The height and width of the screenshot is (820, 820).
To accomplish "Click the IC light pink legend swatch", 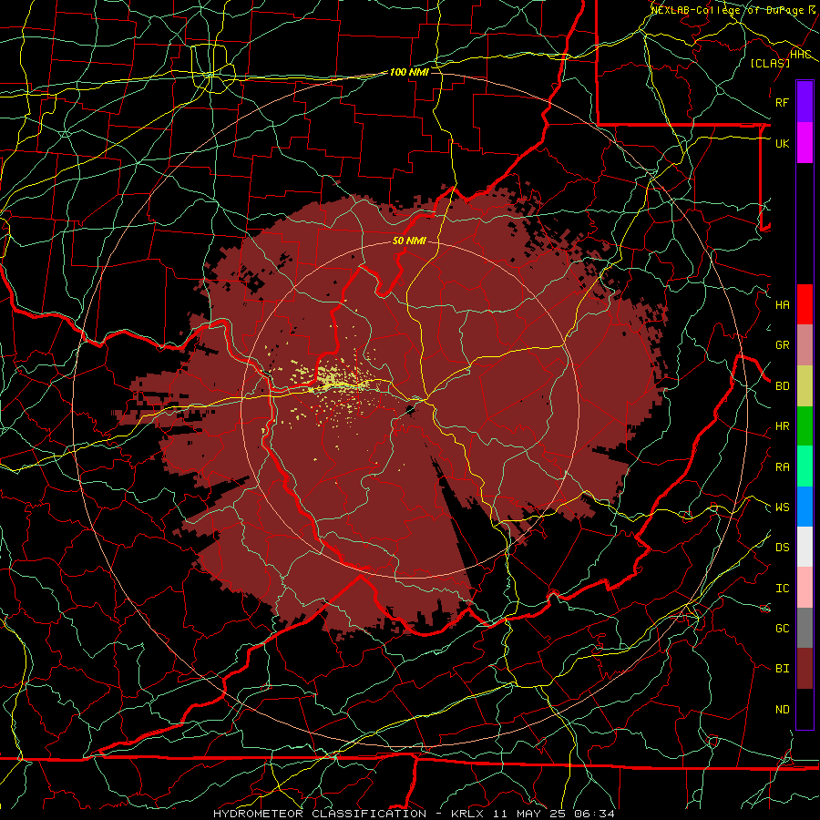I will (805, 588).
